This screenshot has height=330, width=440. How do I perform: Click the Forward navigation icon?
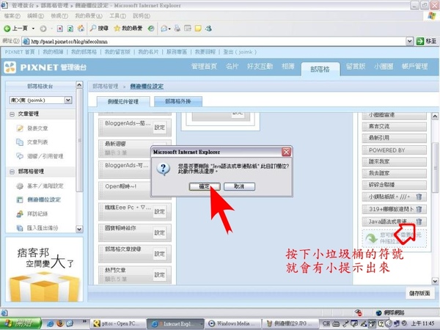coord(43,29)
